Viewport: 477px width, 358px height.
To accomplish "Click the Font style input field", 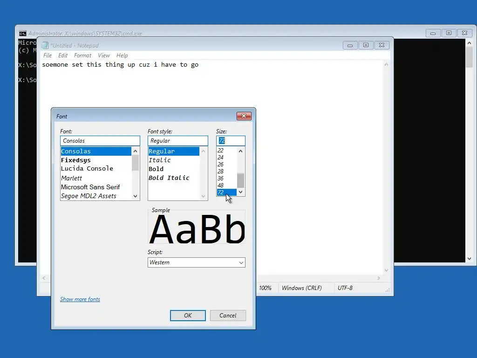I will coord(177,141).
